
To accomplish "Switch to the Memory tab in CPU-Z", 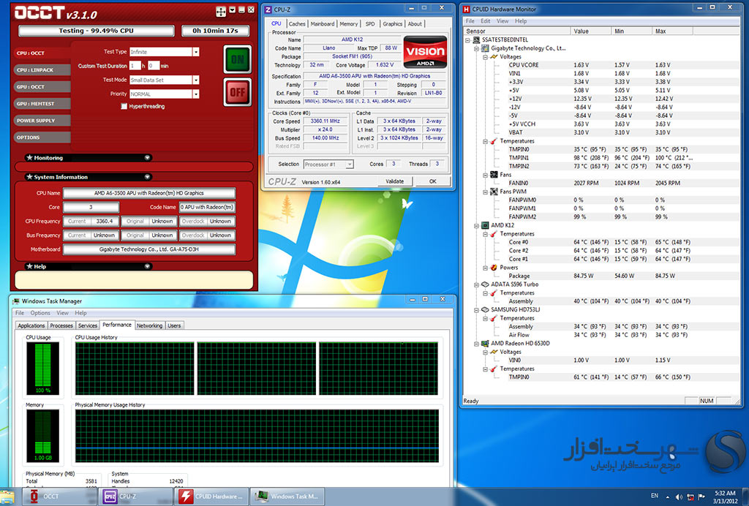I will tap(349, 24).
